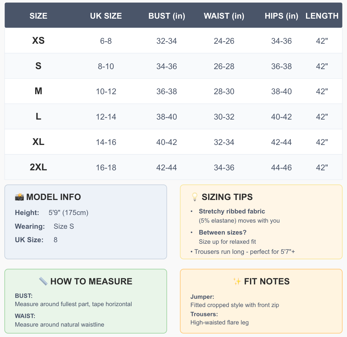Click the Trousers label in FIT NOTES
The height and width of the screenshot is (337, 347).
204,314
